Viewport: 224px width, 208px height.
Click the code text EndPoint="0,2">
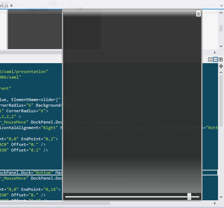tap(40, 139)
